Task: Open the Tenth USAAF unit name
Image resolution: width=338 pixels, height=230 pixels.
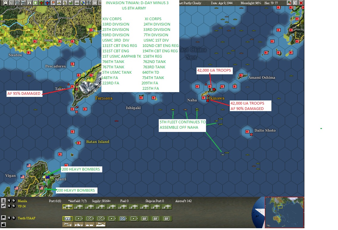Action: click(26, 218)
